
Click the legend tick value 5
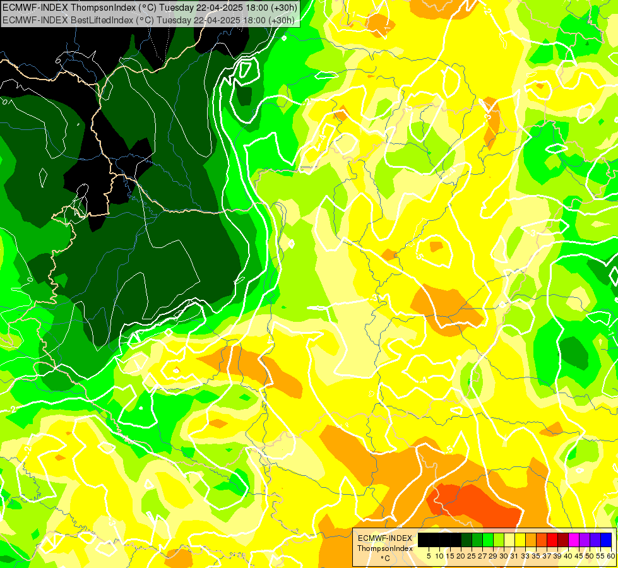(429, 556)
